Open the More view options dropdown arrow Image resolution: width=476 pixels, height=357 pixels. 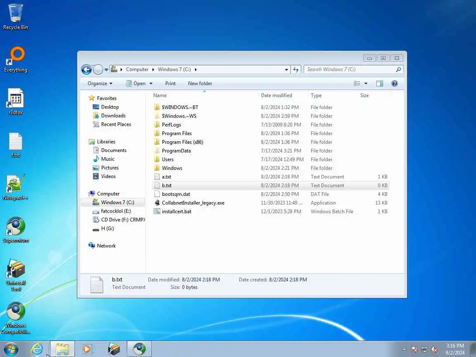point(366,83)
